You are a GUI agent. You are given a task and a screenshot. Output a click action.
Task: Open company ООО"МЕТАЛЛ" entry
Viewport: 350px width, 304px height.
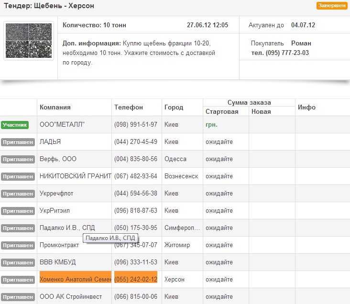coord(62,125)
